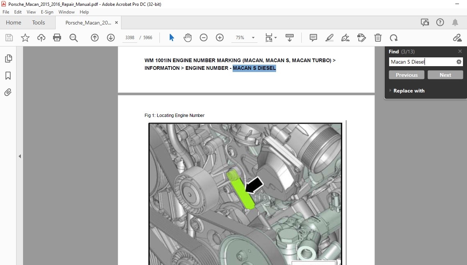Viewport: 467px width, 265px height.
Task: Click the Print file icon
Action: (57, 38)
